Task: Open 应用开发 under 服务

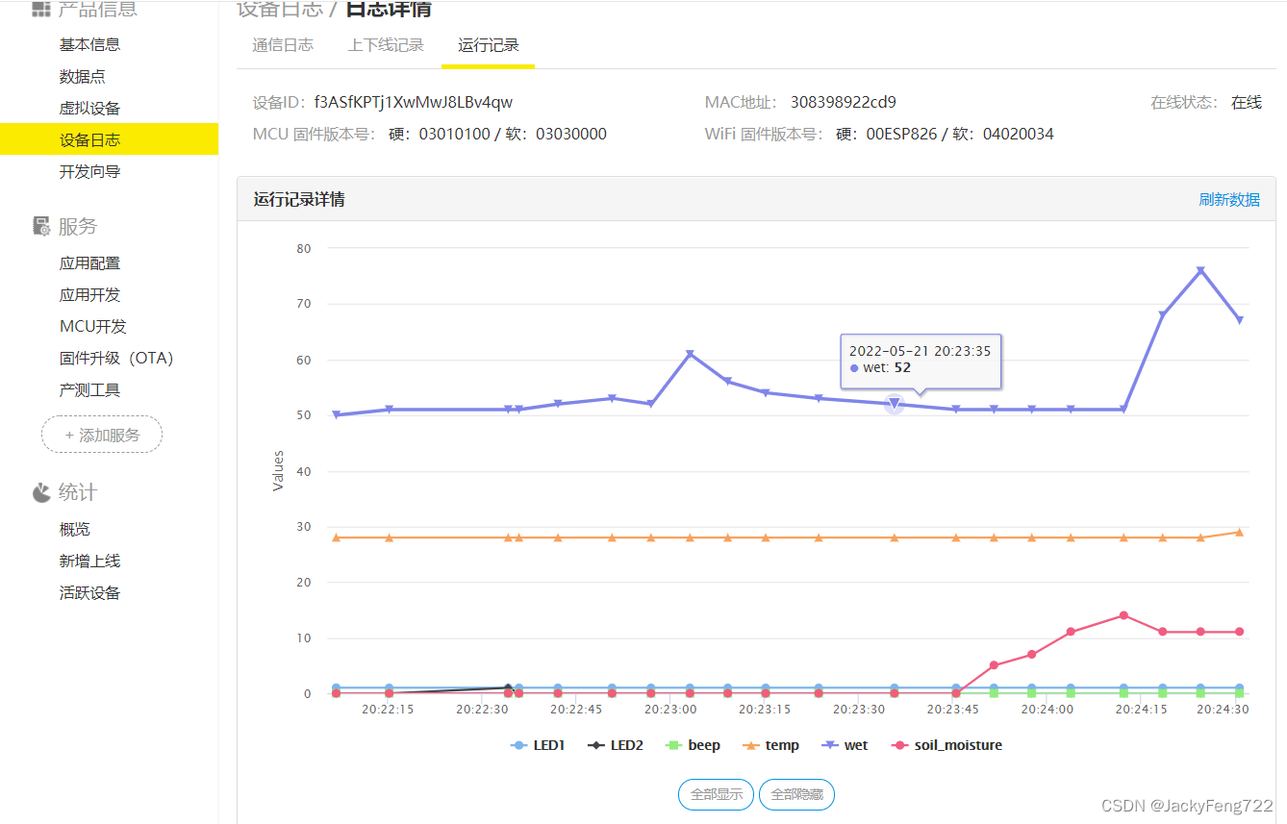Action: click(89, 294)
